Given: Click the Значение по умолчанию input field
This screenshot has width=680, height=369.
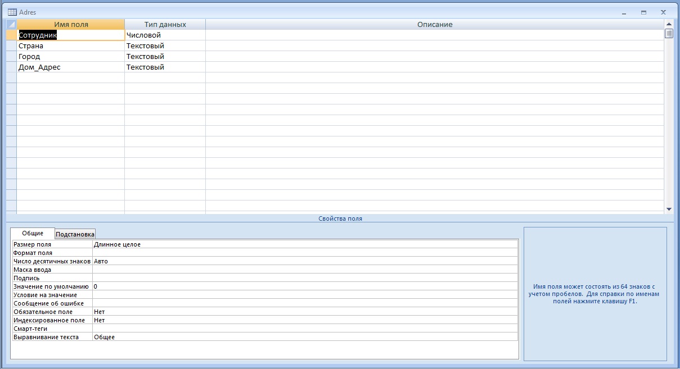Looking at the screenshot, I should [305, 286].
